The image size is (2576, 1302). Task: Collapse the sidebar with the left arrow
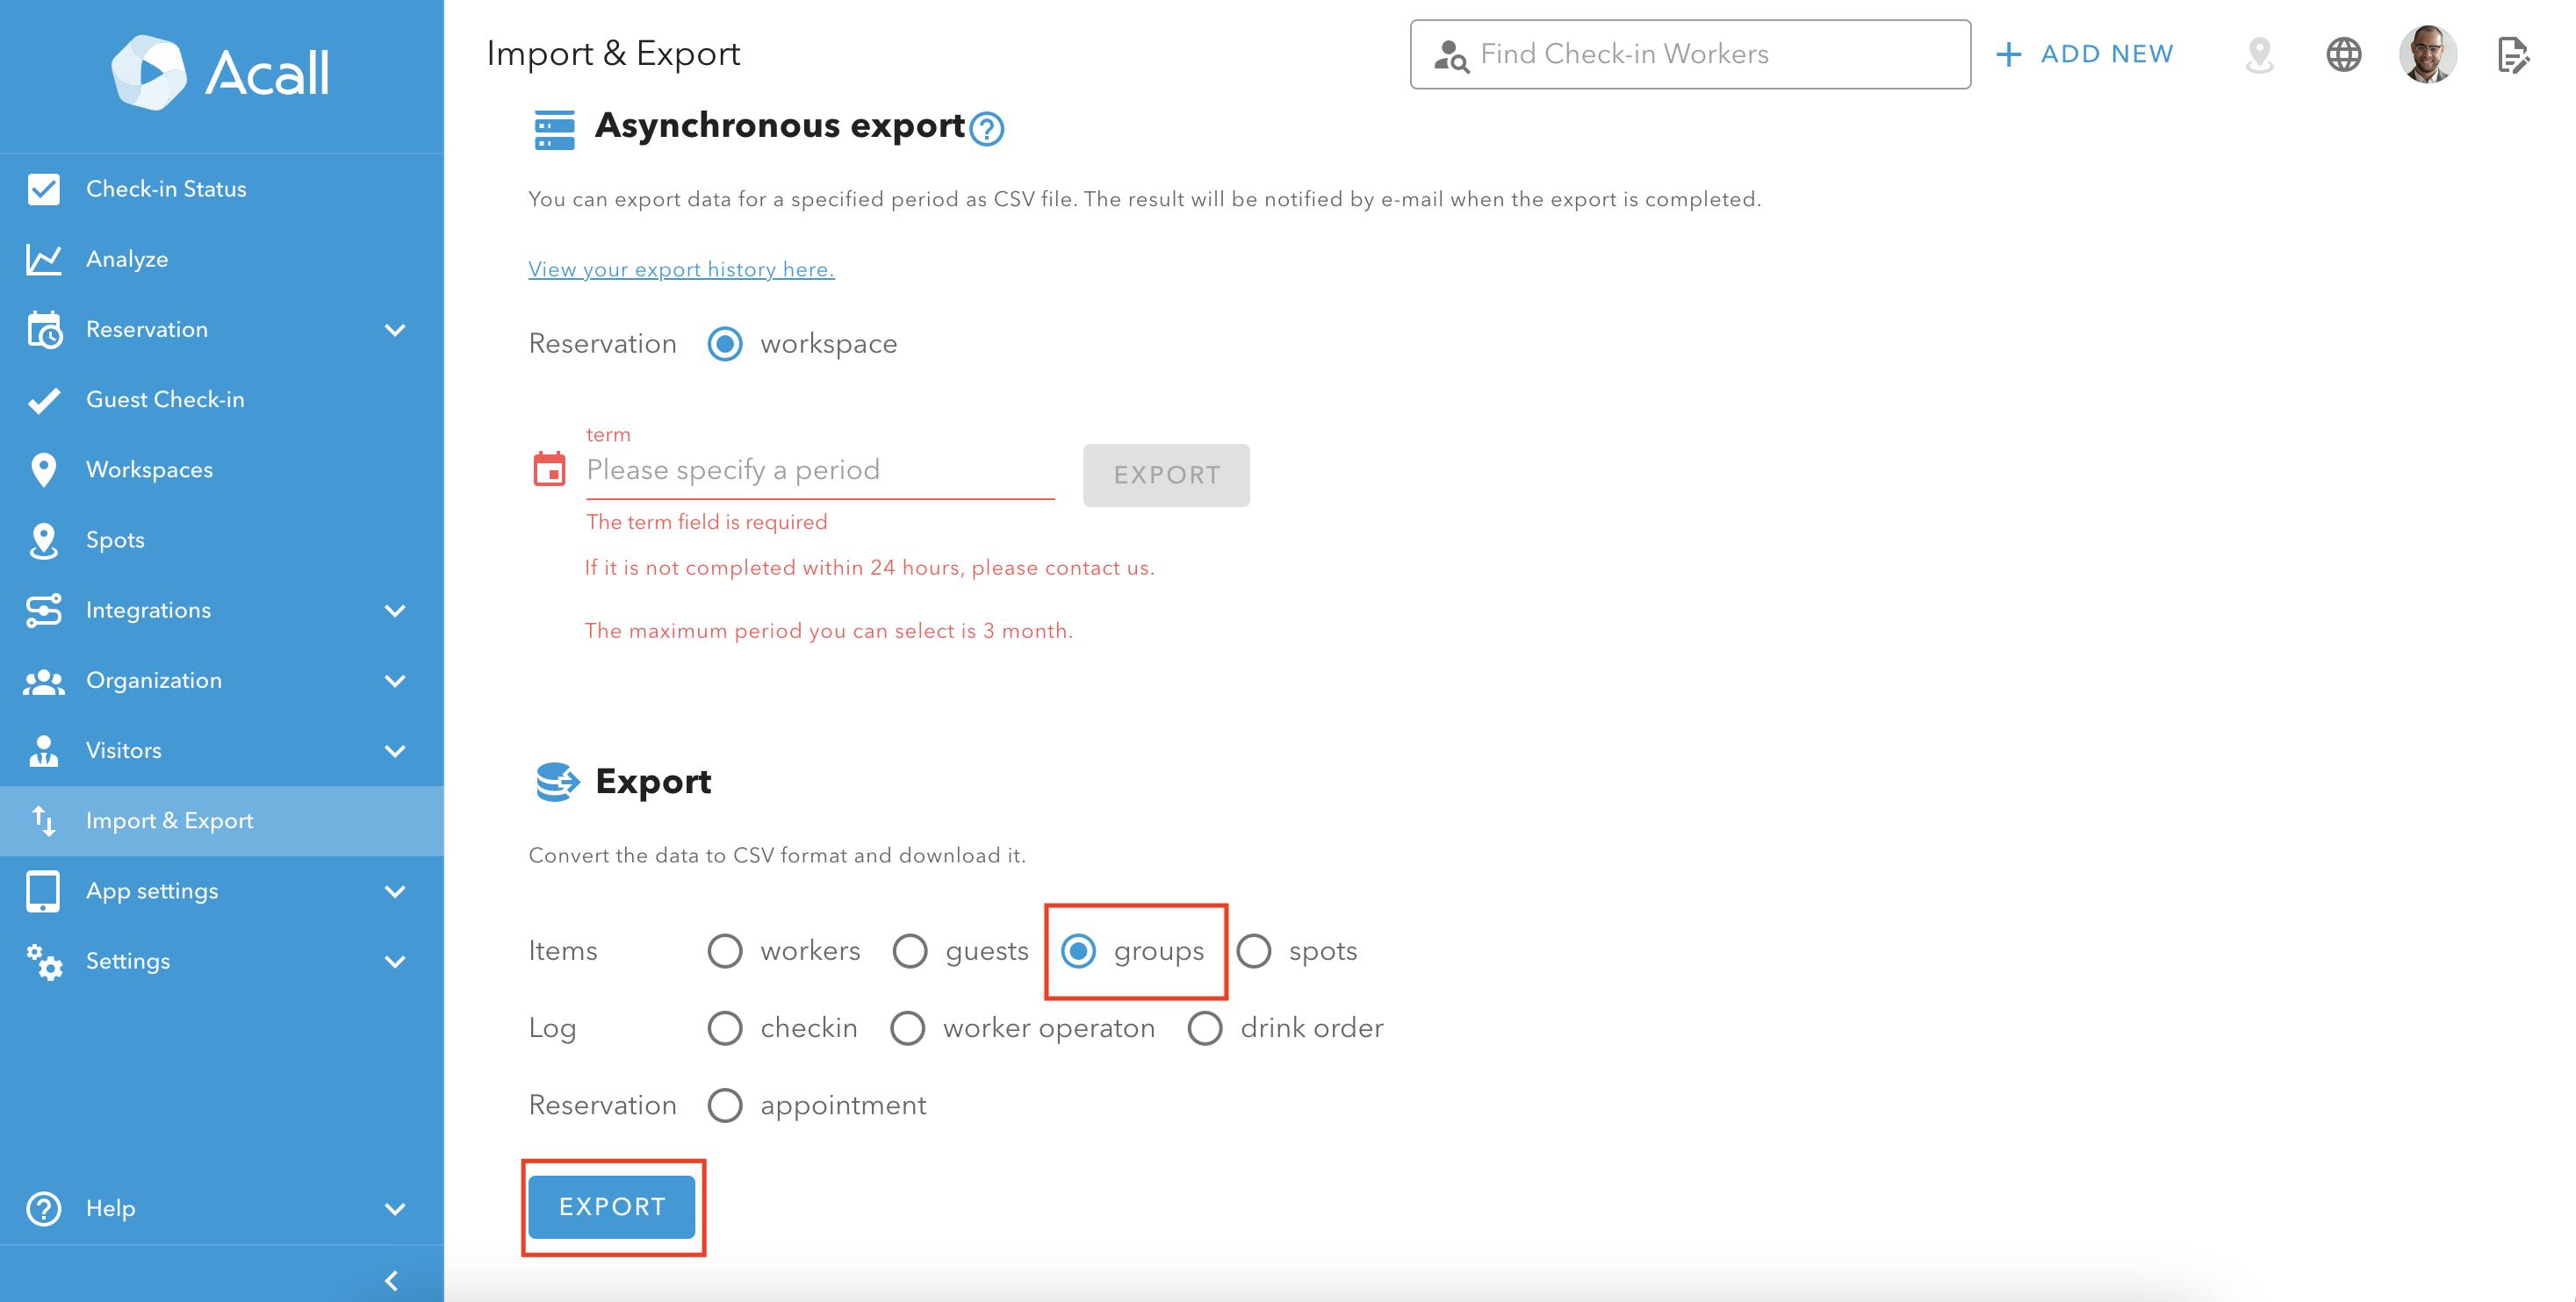(x=392, y=1280)
